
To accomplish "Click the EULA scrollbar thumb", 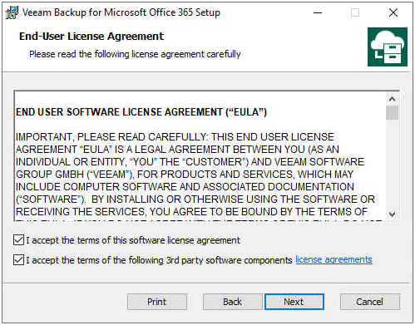I will click(x=393, y=112).
